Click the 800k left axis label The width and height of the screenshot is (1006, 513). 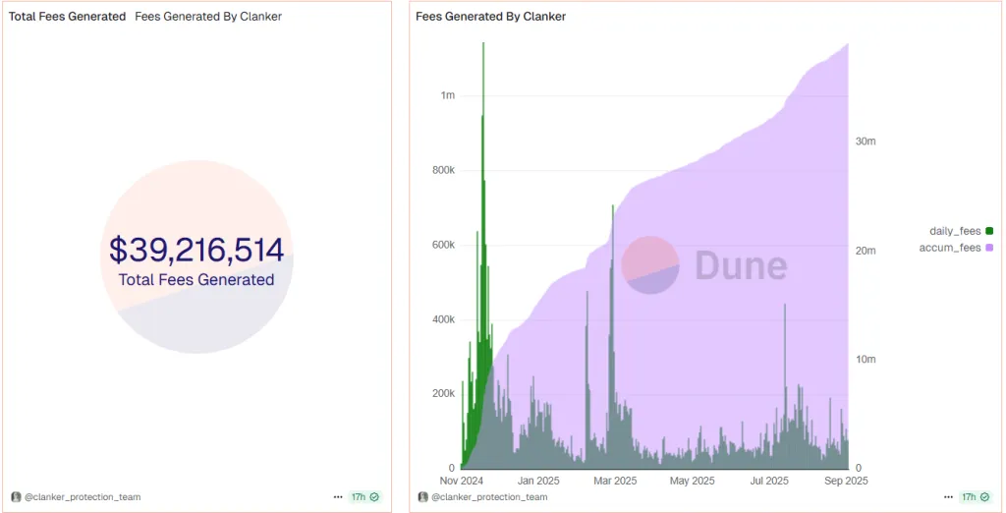coord(443,170)
